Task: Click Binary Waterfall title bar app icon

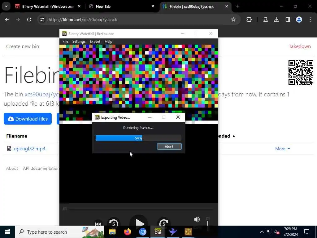Action: click(64, 33)
